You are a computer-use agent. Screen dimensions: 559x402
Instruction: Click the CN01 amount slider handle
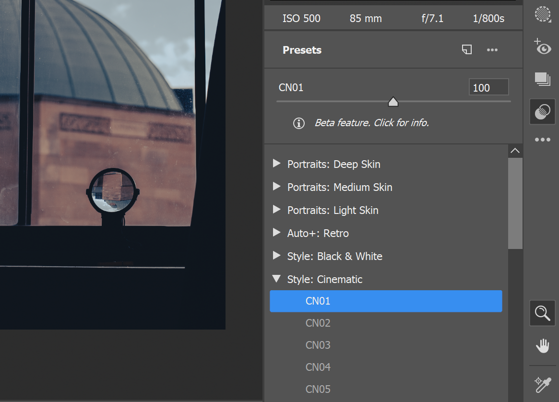393,102
